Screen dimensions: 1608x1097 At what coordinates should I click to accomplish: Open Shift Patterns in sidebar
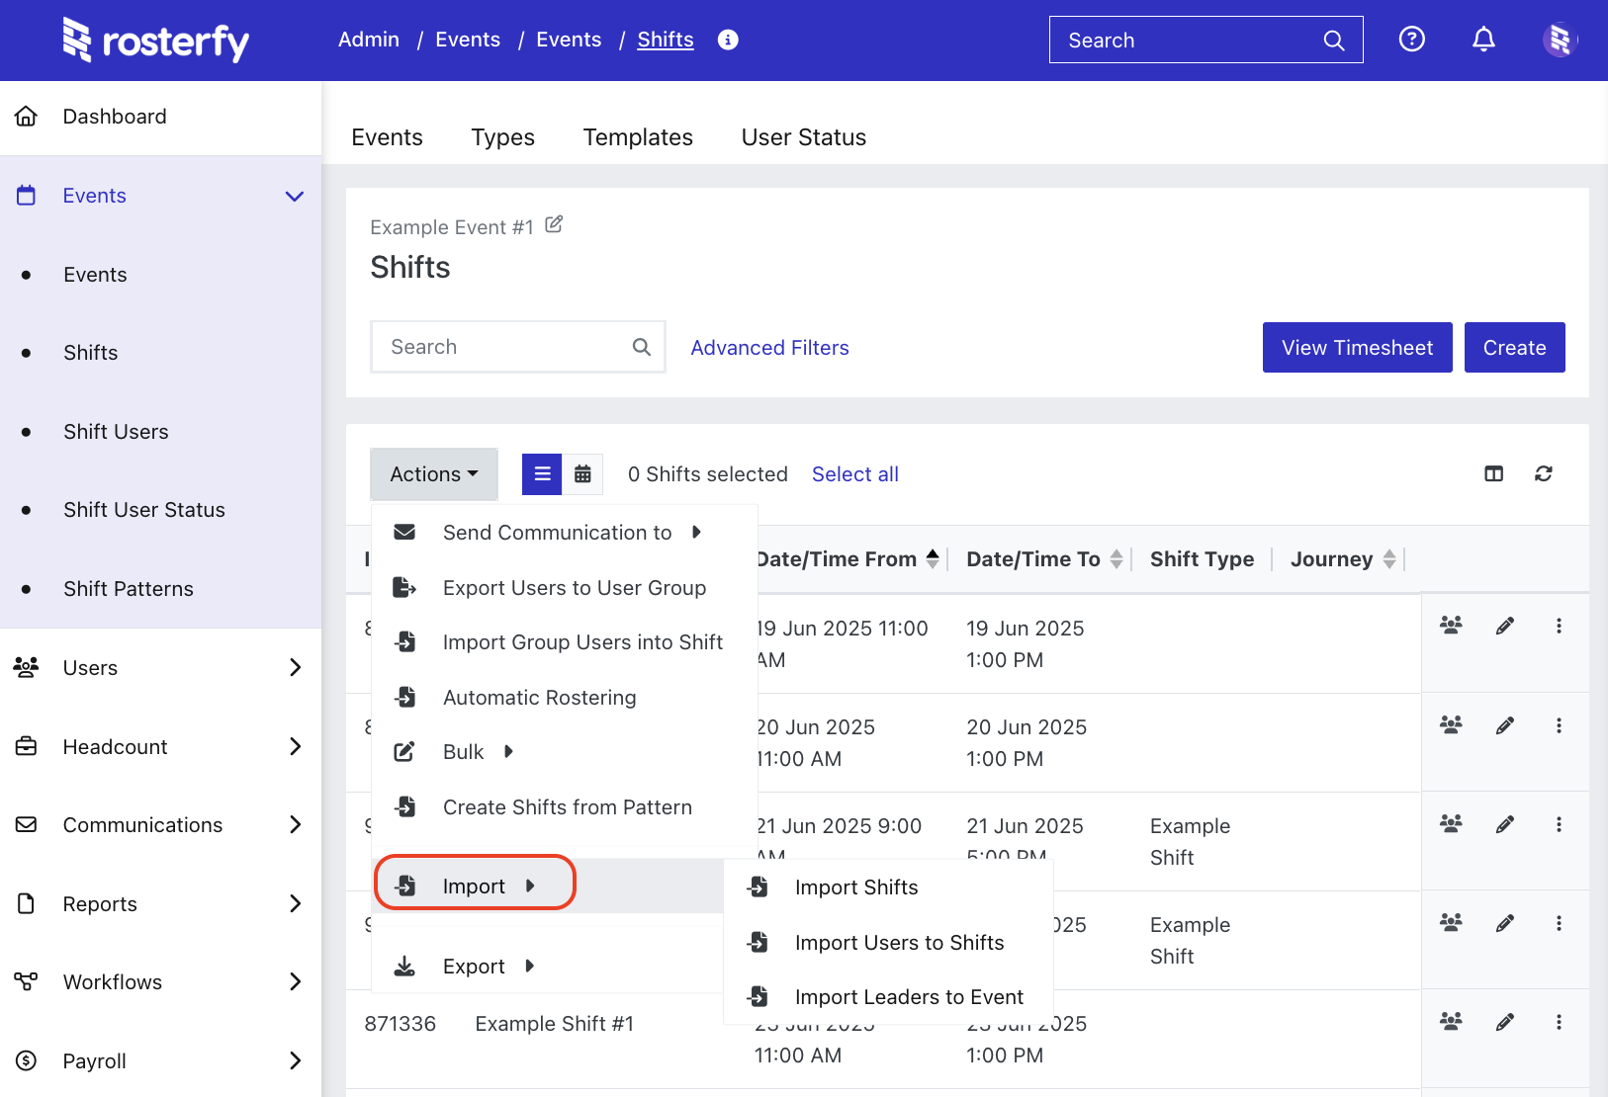(x=129, y=589)
